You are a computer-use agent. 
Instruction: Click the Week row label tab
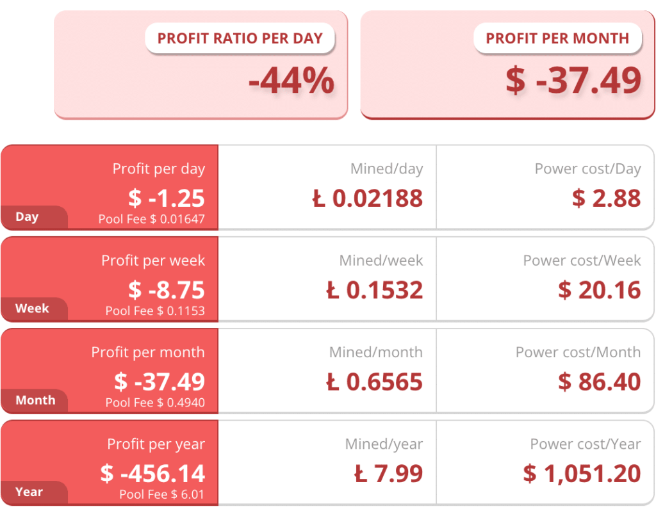tap(32, 309)
